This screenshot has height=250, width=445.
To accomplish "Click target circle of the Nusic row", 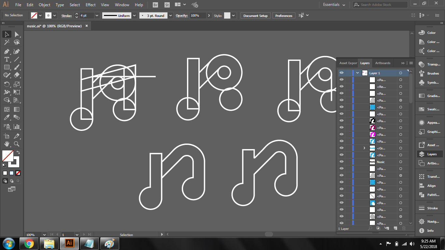I will point(401,162).
